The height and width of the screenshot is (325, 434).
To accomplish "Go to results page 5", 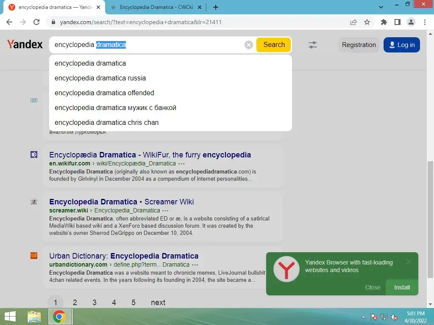I will pos(134,303).
